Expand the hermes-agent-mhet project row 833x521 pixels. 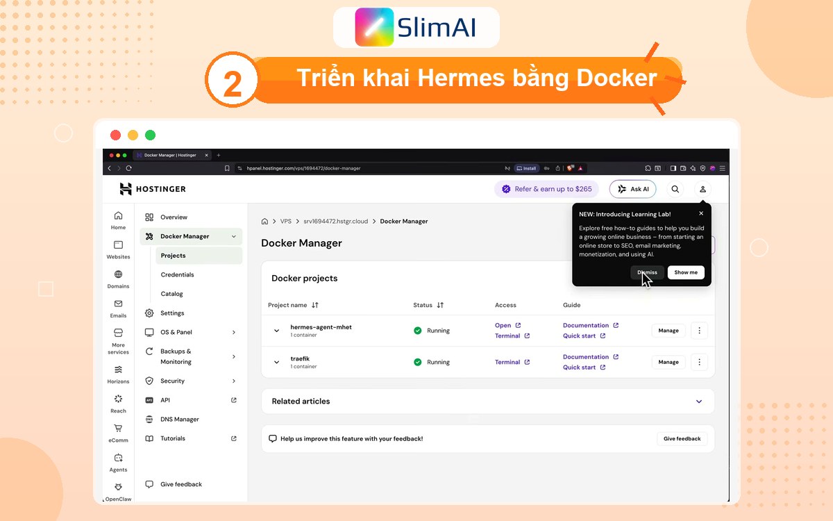(x=276, y=331)
